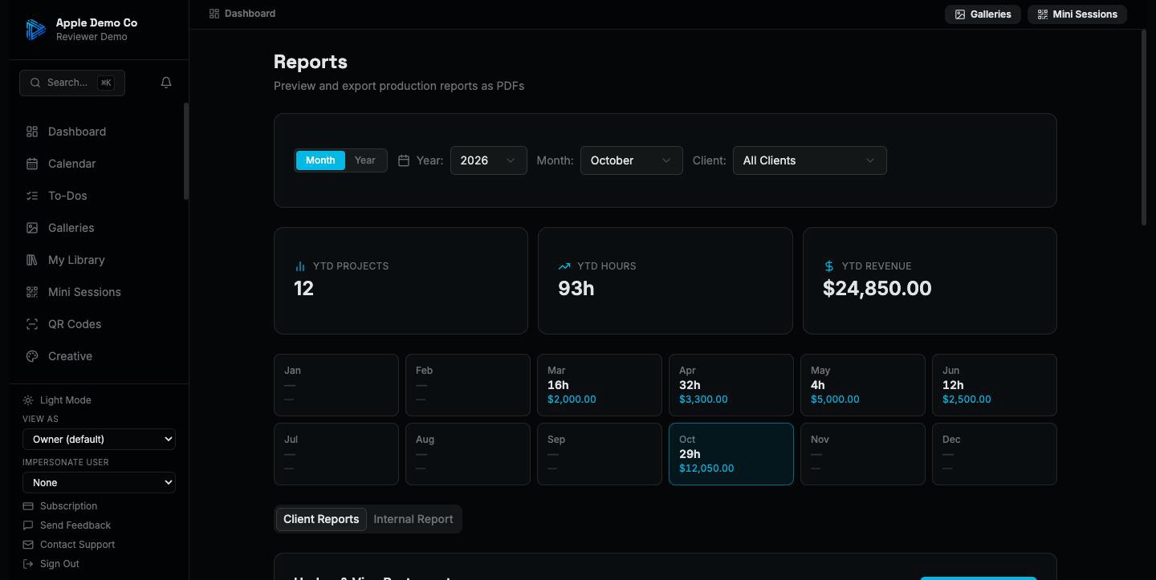Click the main page vertical scrollbar
The image size is (1156, 580).
click(x=1144, y=128)
